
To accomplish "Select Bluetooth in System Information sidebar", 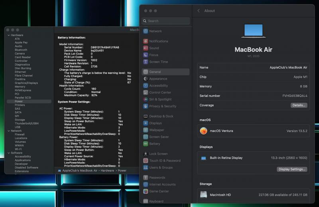I will point(21,50).
